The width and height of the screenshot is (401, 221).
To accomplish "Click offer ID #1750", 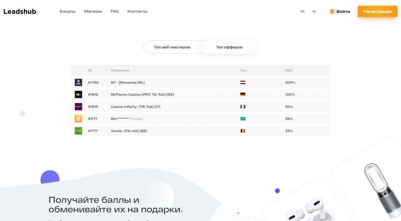I will (x=93, y=83).
